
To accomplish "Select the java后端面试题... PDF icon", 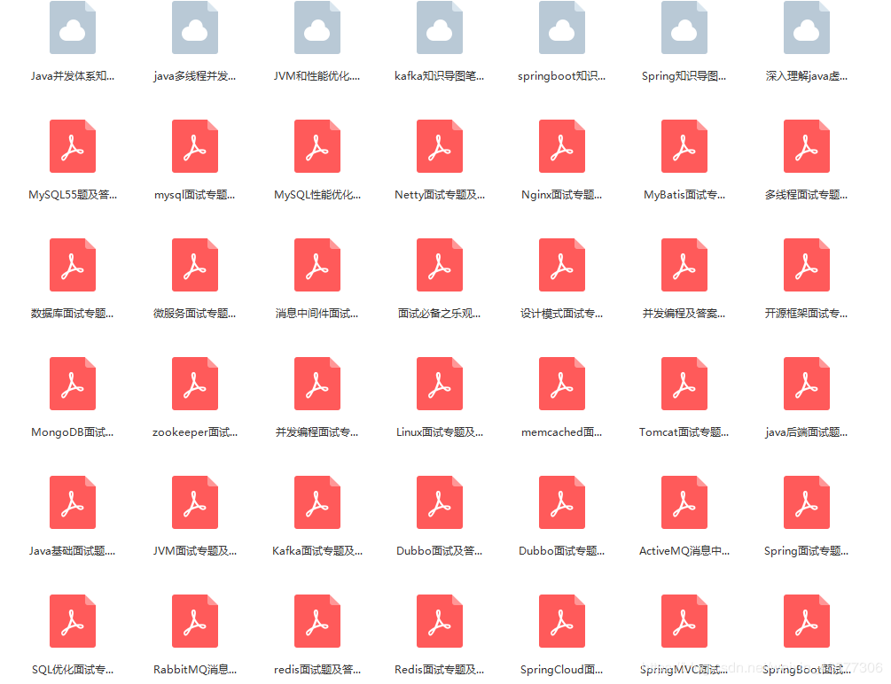I will [x=806, y=384].
